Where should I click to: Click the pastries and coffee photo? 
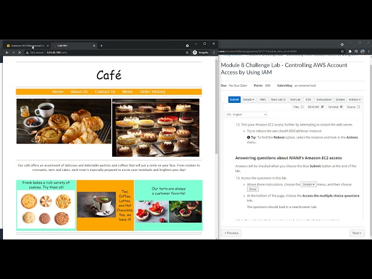[64, 121]
